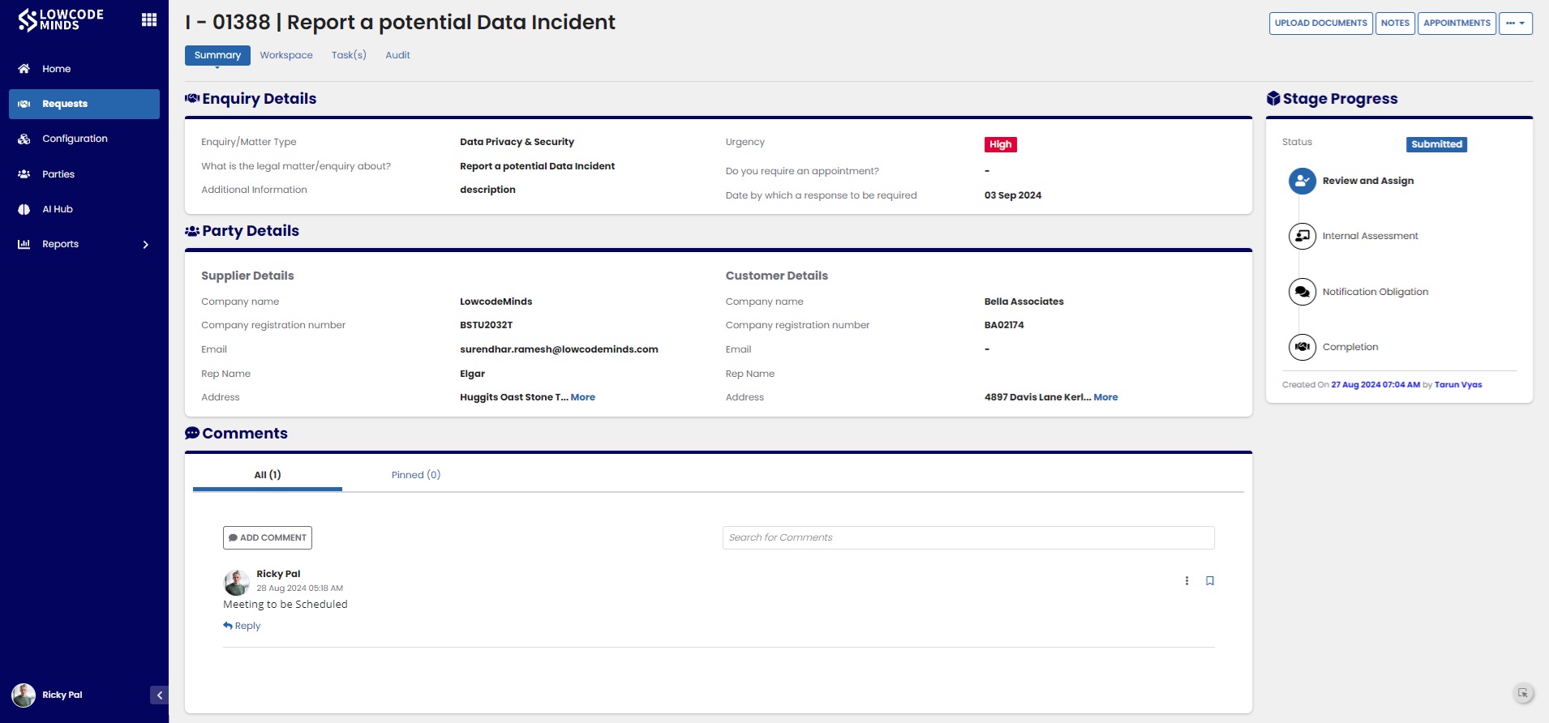
Task: Switch to the Pinned (0) comments tab
Action: pyautogui.click(x=416, y=475)
